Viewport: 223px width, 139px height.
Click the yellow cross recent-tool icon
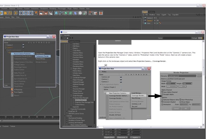[x=16, y=13]
